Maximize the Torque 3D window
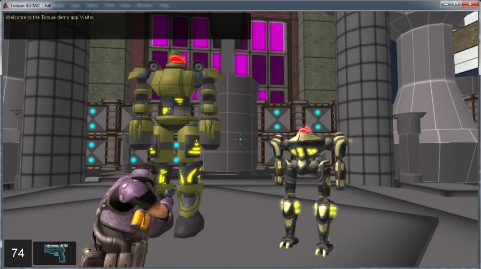Viewport: 481px width, 269px height. [456, 4]
